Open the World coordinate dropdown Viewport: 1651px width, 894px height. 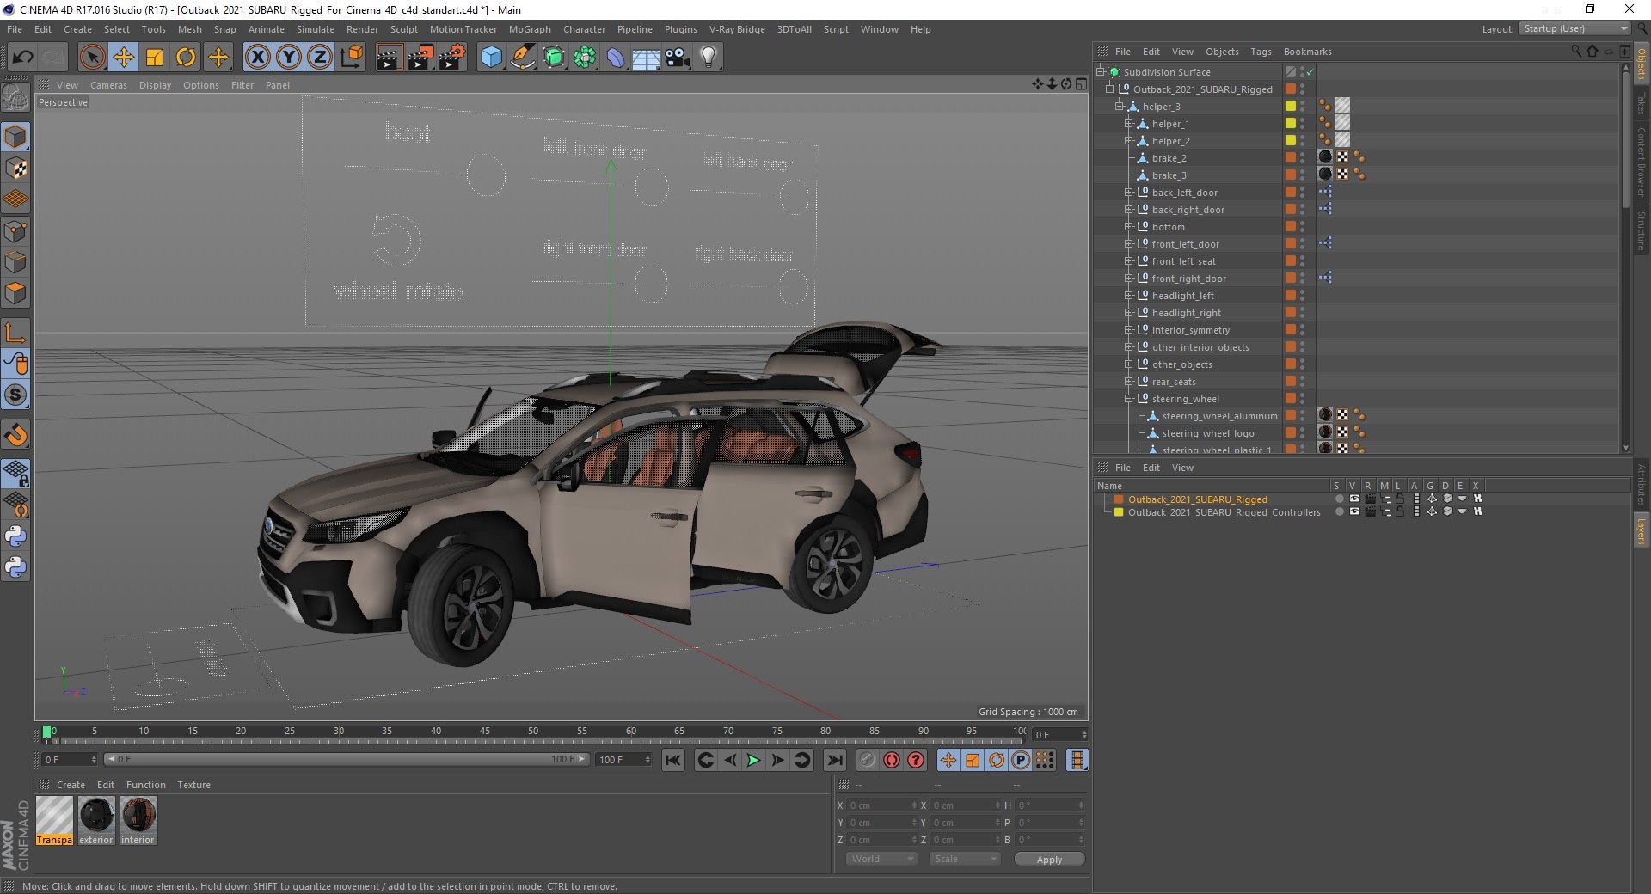(x=881, y=859)
